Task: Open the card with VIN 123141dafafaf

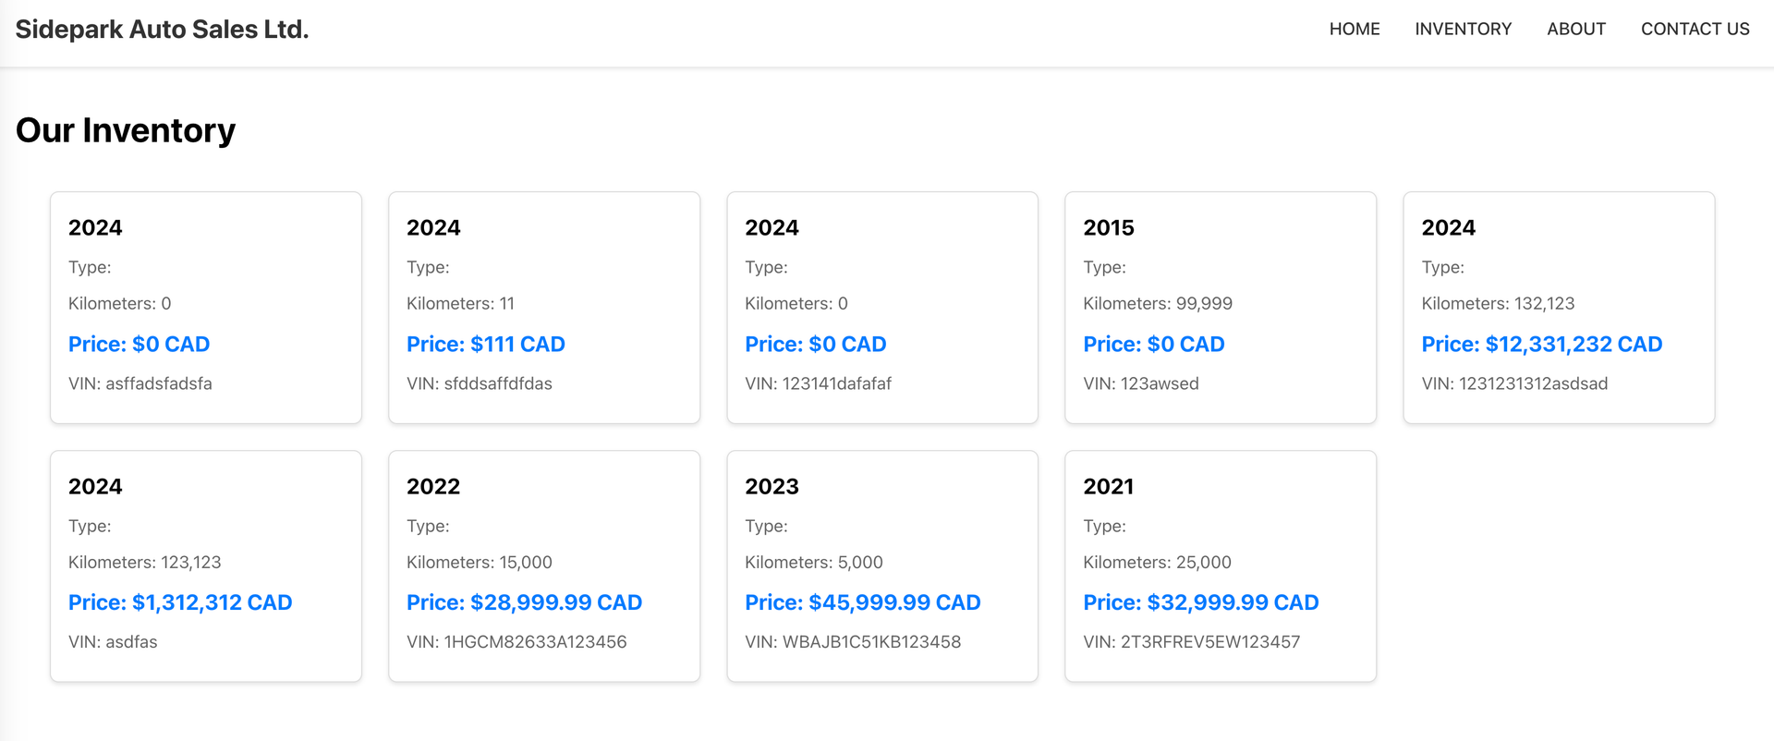Action: point(882,308)
